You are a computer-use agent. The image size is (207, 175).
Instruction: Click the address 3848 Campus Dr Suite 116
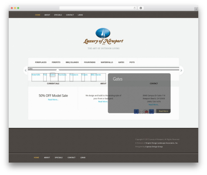(x=154, y=96)
